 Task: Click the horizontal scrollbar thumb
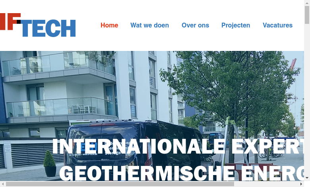pyautogui.click(x=120, y=184)
